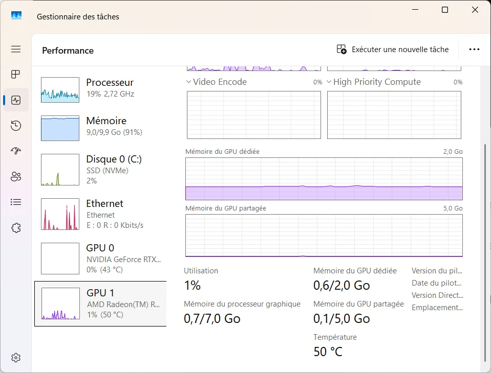Open the three-dot more options menu
491x373 pixels.
click(474, 50)
